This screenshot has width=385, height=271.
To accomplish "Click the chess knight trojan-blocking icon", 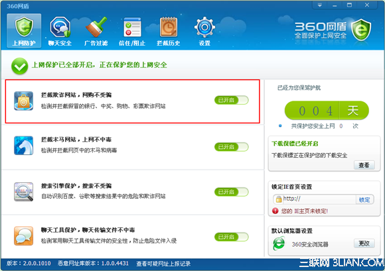I will point(24,146).
